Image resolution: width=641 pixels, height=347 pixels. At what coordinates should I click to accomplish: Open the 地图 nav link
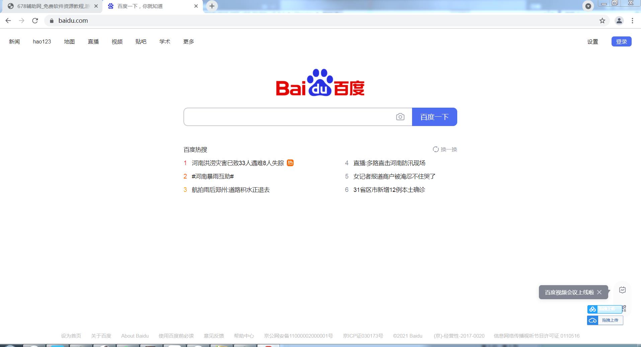click(69, 41)
